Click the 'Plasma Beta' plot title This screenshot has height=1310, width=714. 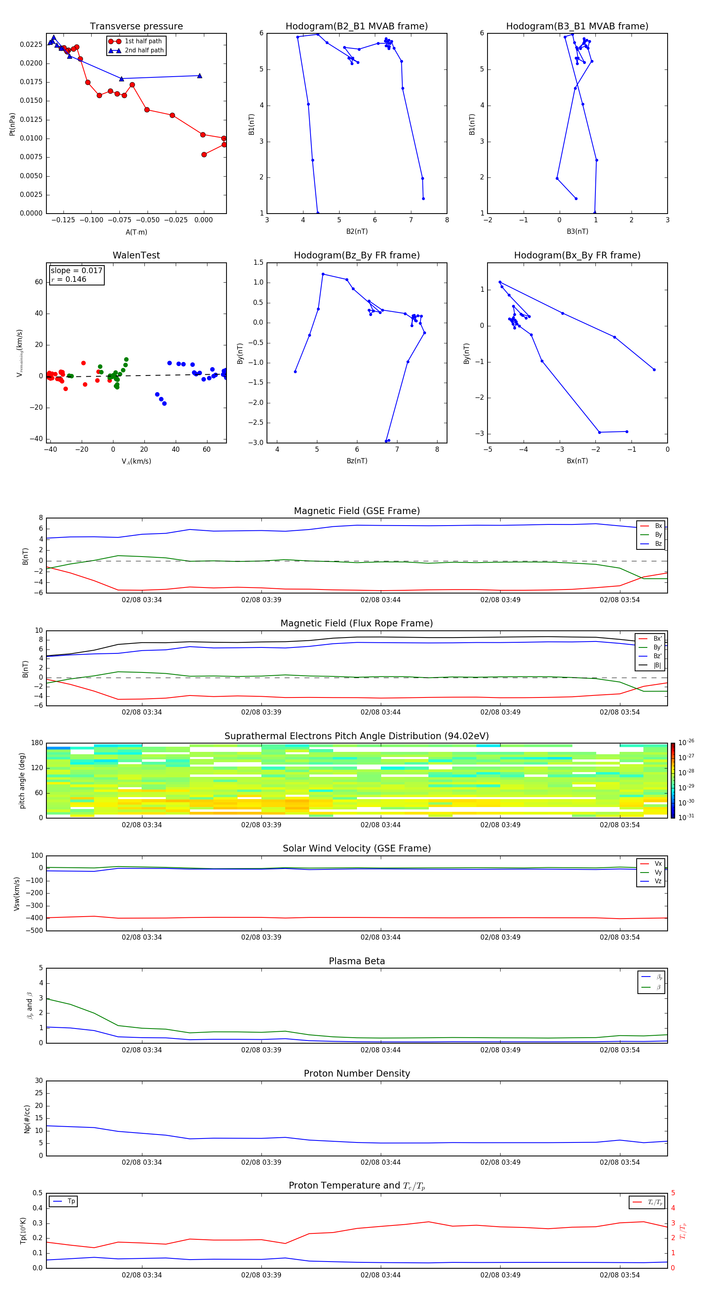tap(357, 961)
